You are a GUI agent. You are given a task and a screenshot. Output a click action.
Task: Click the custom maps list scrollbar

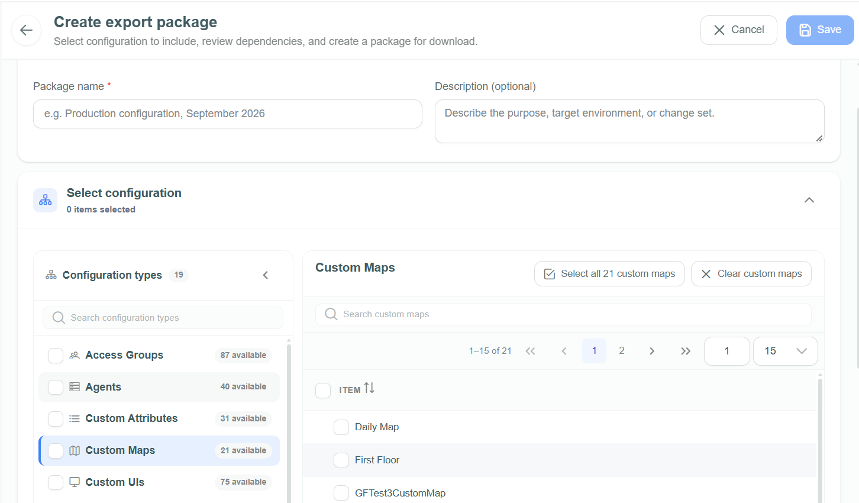pyautogui.click(x=820, y=441)
